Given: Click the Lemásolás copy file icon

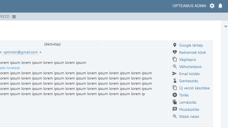Looking at the screenshot, I should tap(174, 102).
